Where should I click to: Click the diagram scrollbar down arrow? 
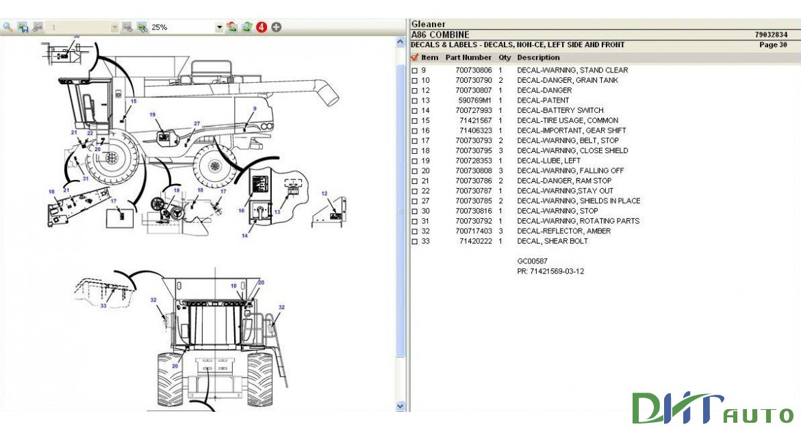[x=400, y=406]
